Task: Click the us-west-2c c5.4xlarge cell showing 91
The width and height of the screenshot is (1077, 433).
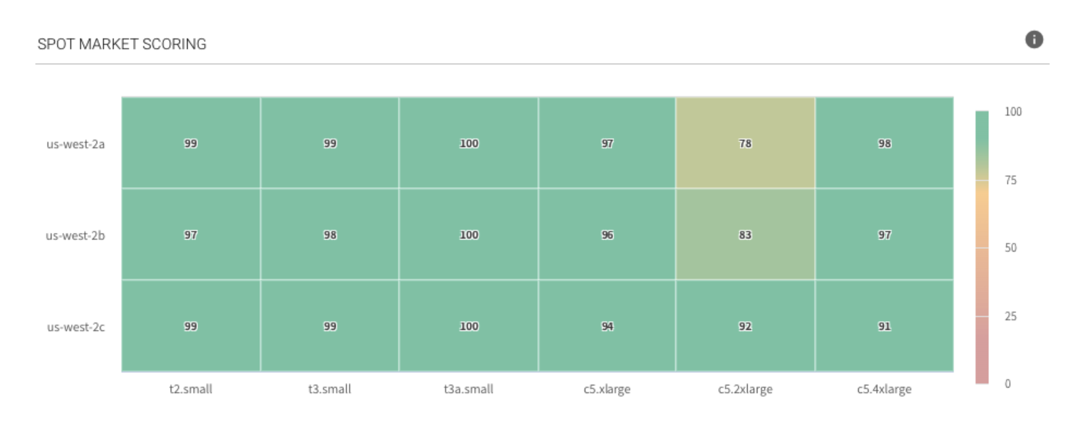Action: (884, 326)
